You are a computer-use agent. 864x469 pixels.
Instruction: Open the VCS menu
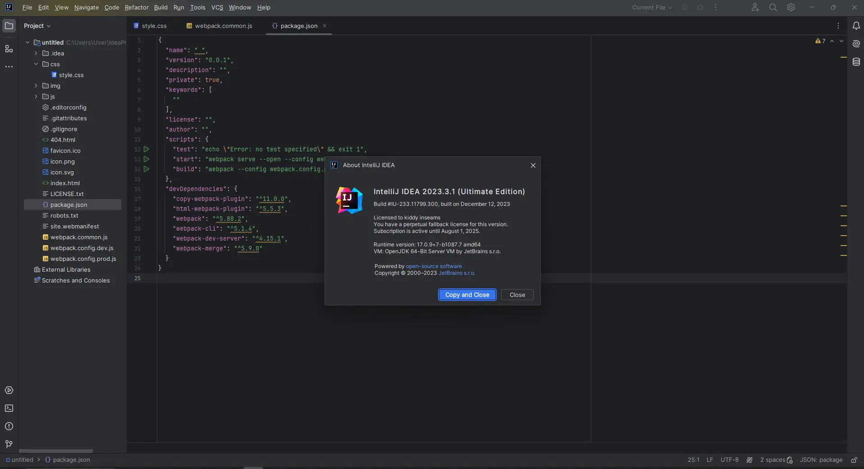tap(217, 7)
